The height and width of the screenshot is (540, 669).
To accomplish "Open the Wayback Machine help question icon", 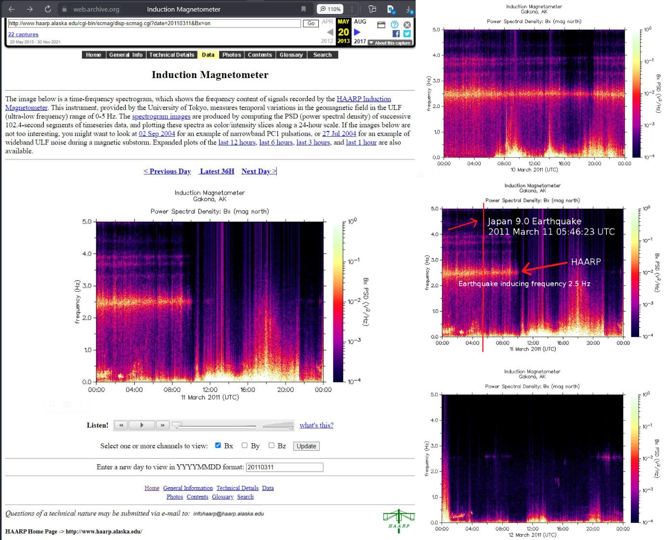I will click(x=394, y=25).
